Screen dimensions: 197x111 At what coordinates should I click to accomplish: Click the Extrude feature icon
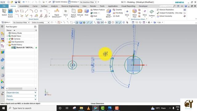(x=80, y=11)
